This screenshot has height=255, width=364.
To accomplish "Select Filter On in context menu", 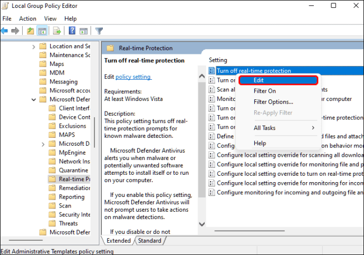I will click(x=265, y=91).
